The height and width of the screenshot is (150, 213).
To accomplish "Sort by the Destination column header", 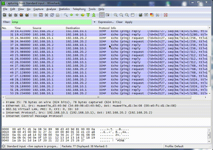I will click(x=73, y=28).
